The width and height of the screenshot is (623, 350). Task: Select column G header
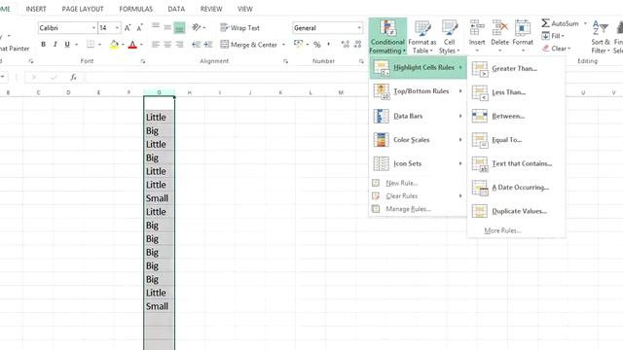tap(159, 92)
